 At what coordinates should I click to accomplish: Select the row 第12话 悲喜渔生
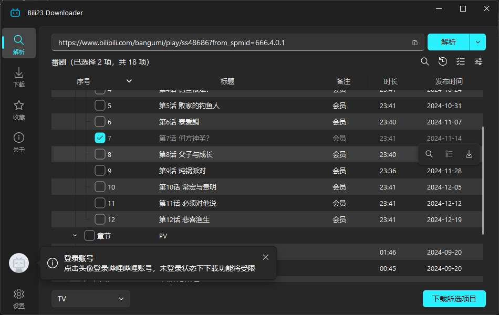click(267, 219)
